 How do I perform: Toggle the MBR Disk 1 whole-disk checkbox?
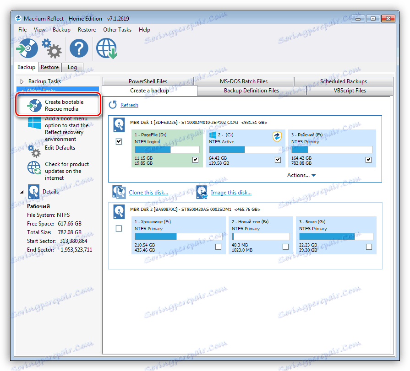coord(119,141)
